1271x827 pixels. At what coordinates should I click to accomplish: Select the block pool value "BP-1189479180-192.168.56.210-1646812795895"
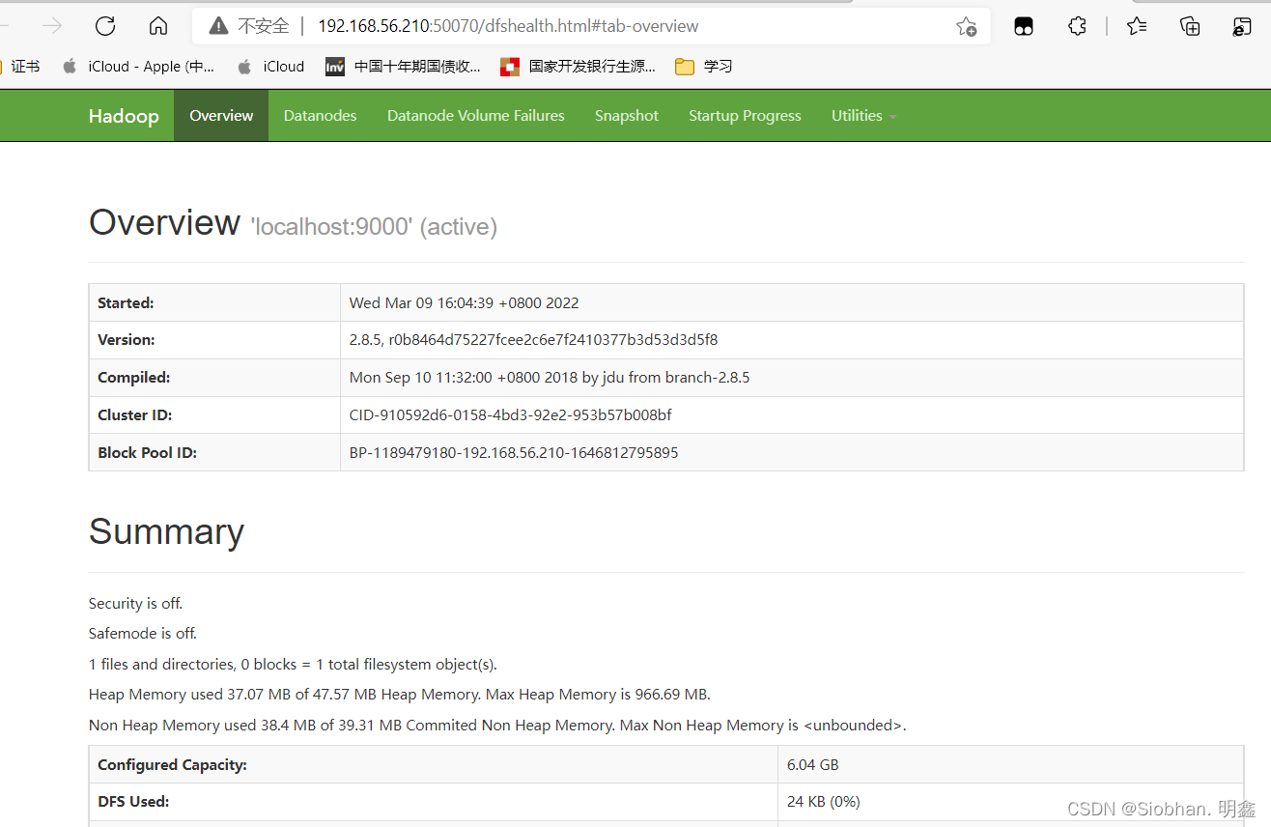click(x=514, y=453)
